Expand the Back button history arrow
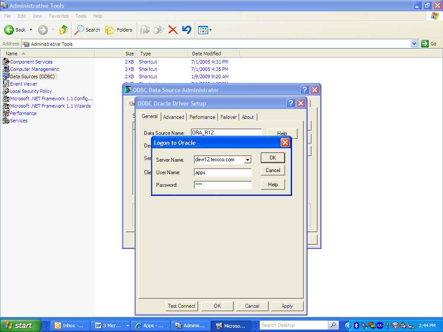Screen dimensions: 443x332 pyautogui.click(x=31, y=30)
